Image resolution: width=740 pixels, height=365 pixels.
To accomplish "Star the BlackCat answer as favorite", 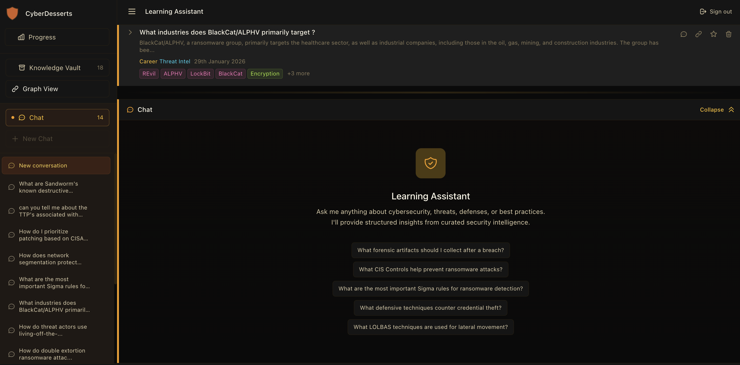I will (x=714, y=34).
